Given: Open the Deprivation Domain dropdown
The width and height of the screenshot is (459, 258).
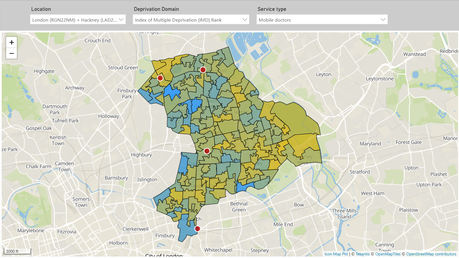Looking at the screenshot, I should click(191, 20).
